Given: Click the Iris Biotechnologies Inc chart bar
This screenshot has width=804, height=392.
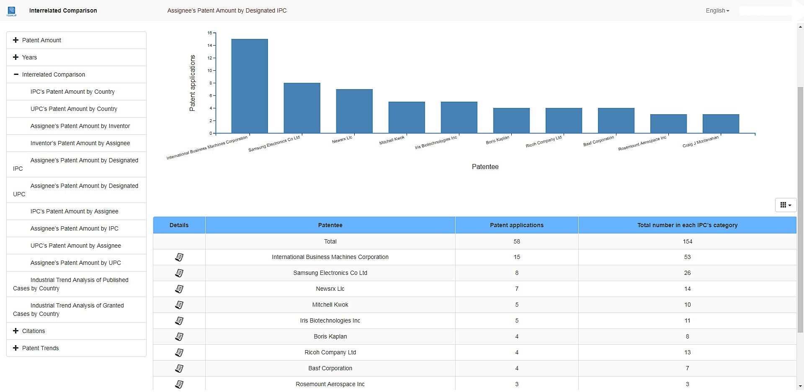Looking at the screenshot, I should (459, 118).
